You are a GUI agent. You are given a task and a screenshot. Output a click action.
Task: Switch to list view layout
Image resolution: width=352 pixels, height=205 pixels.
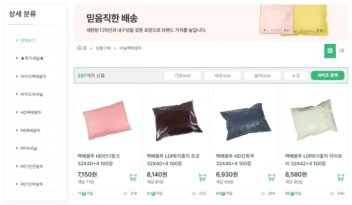click(342, 51)
